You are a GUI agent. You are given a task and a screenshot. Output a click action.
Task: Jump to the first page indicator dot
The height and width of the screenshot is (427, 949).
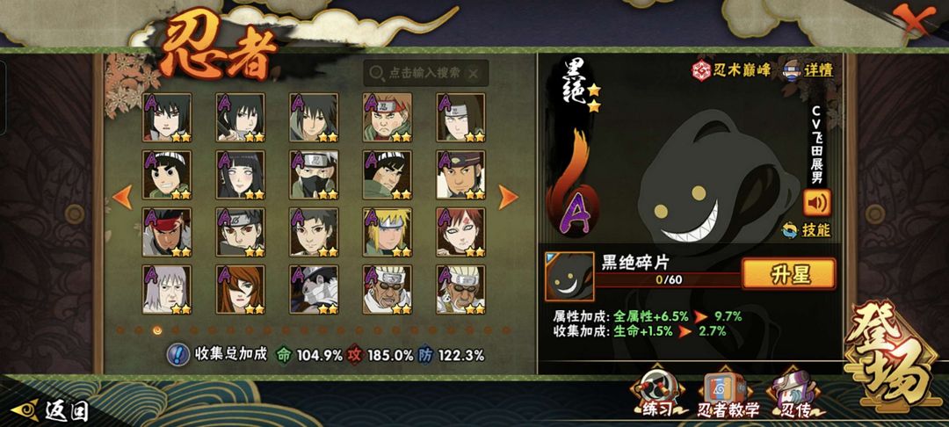tap(120, 330)
